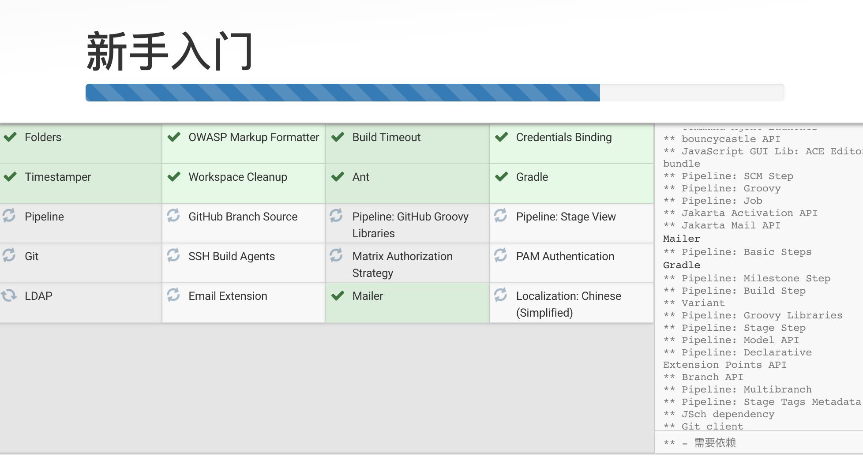This screenshot has height=456, width=863.
Task: Click the Pipeline: Basic Steps log line
Action: tap(737, 252)
